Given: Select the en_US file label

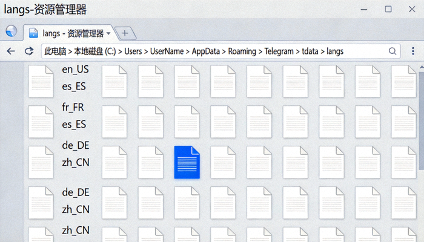Looking at the screenshot, I should 75,70.
